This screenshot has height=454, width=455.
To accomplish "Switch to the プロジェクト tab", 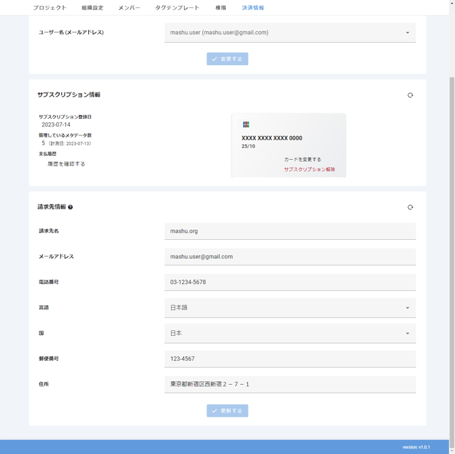I will 50,7.
